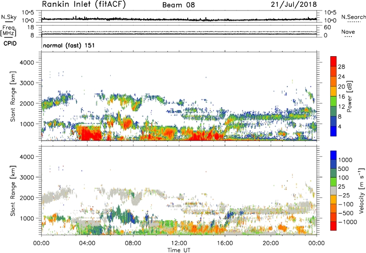Click the 'Freq.' axis label

point(9,28)
